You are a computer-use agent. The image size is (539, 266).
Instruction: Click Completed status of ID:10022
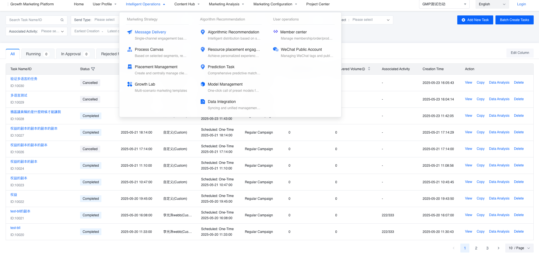(x=91, y=199)
